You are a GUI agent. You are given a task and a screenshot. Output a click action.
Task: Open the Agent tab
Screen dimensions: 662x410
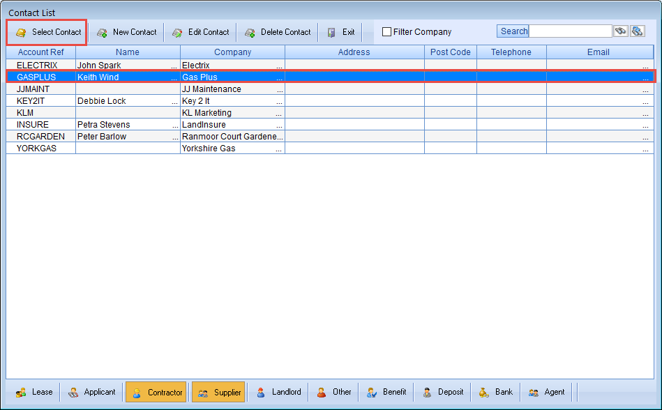point(546,393)
